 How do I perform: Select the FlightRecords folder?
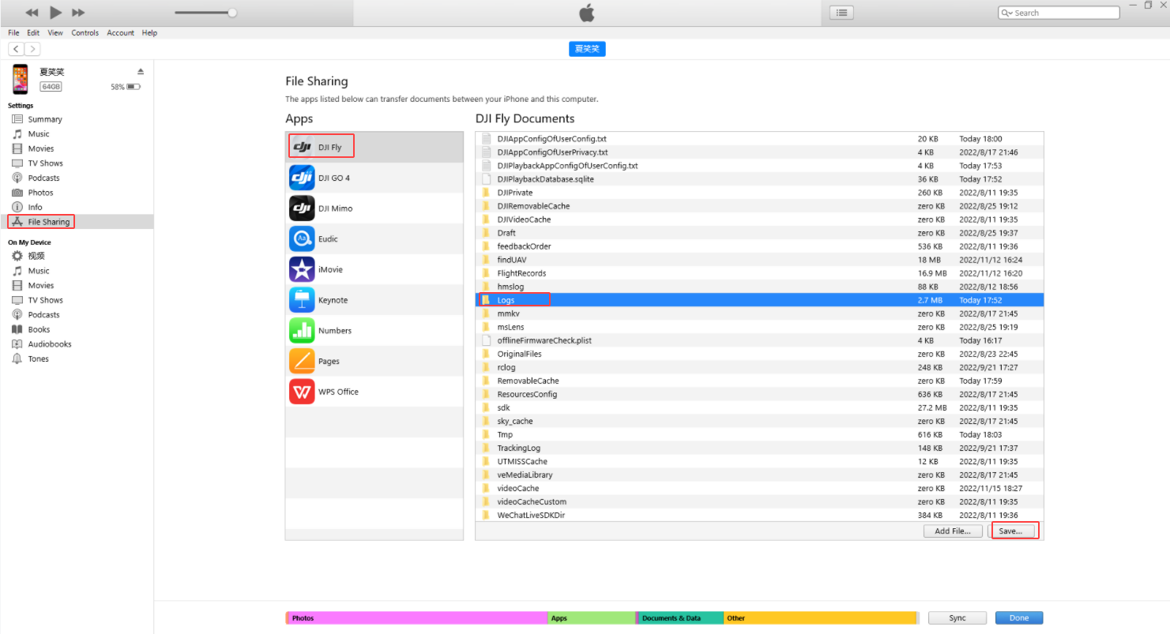523,272
